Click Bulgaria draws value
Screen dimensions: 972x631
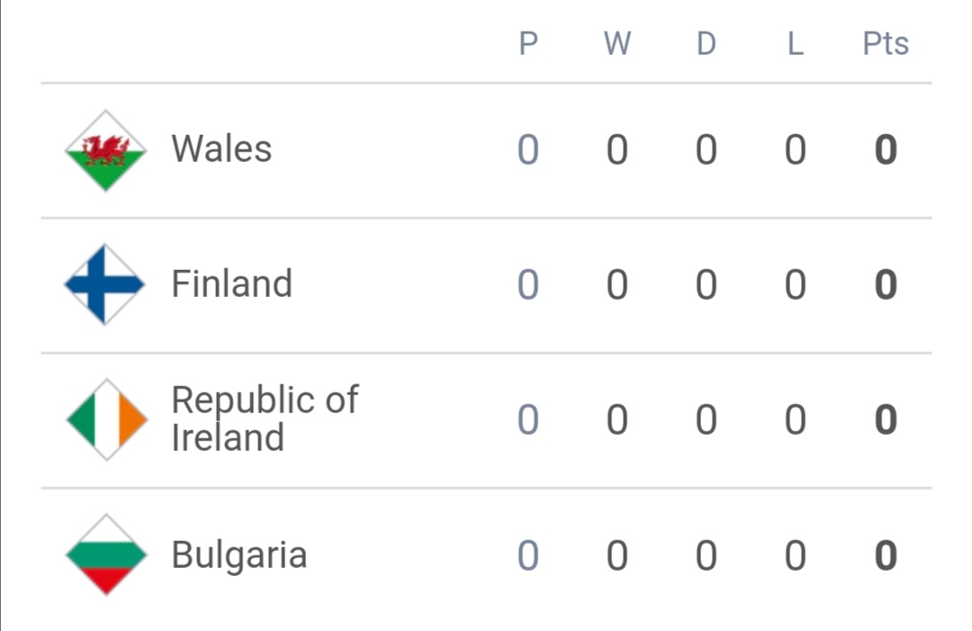click(706, 555)
